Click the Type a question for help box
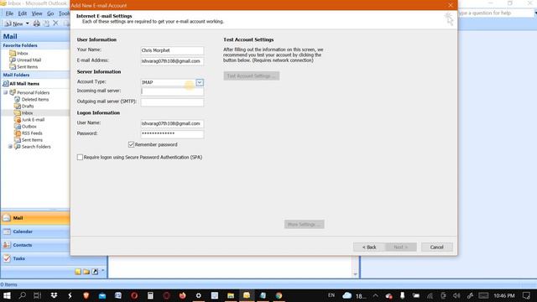The width and height of the screenshot is (537, 302). (495, 13)
